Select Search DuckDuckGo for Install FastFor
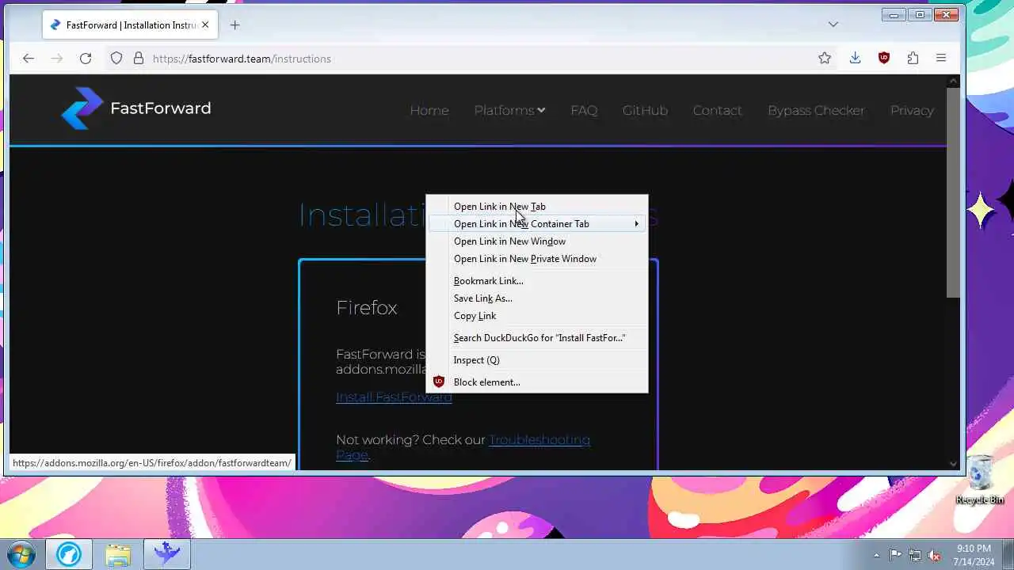This screenshot has width=1014, height=570. pos(538,338)
